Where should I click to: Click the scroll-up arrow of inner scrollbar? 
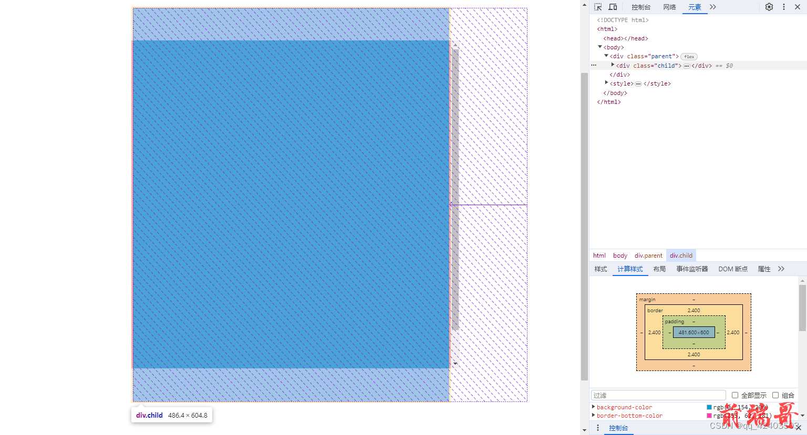click(x=455, y=45)
